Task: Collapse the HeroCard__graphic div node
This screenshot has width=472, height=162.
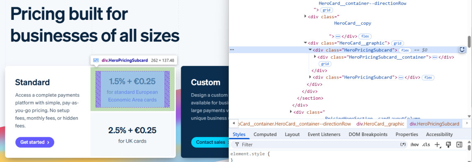Action: (305, 43)
